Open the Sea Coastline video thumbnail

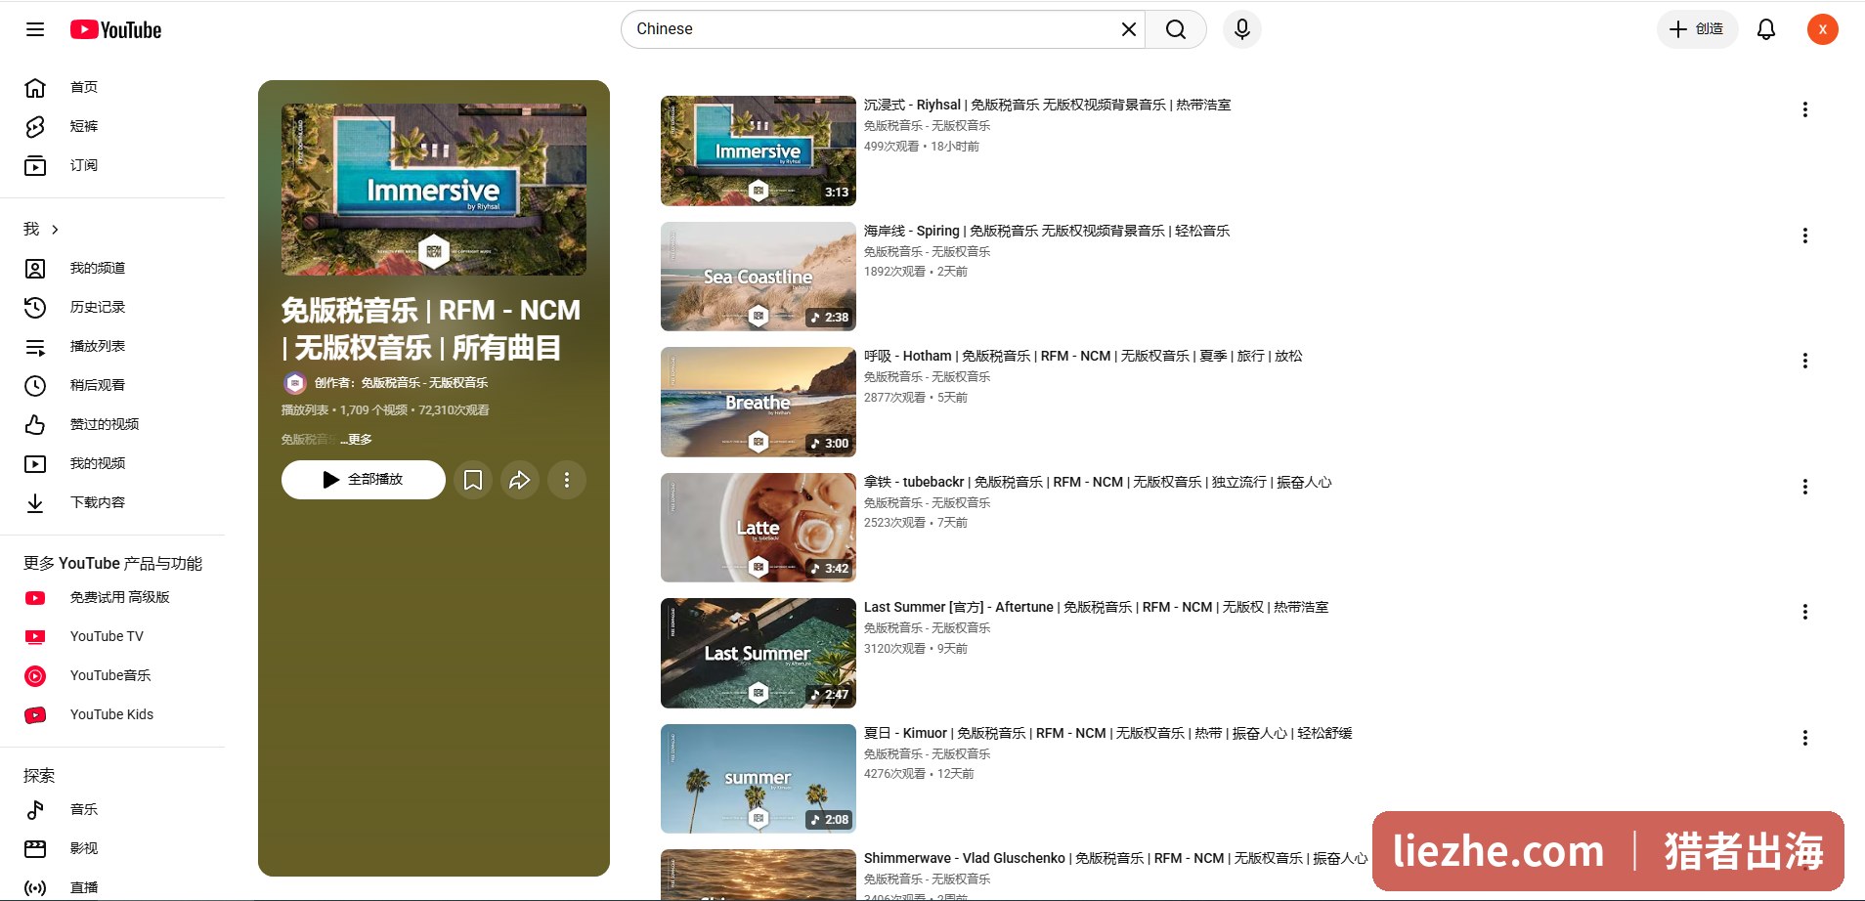(x=759, y=277)
